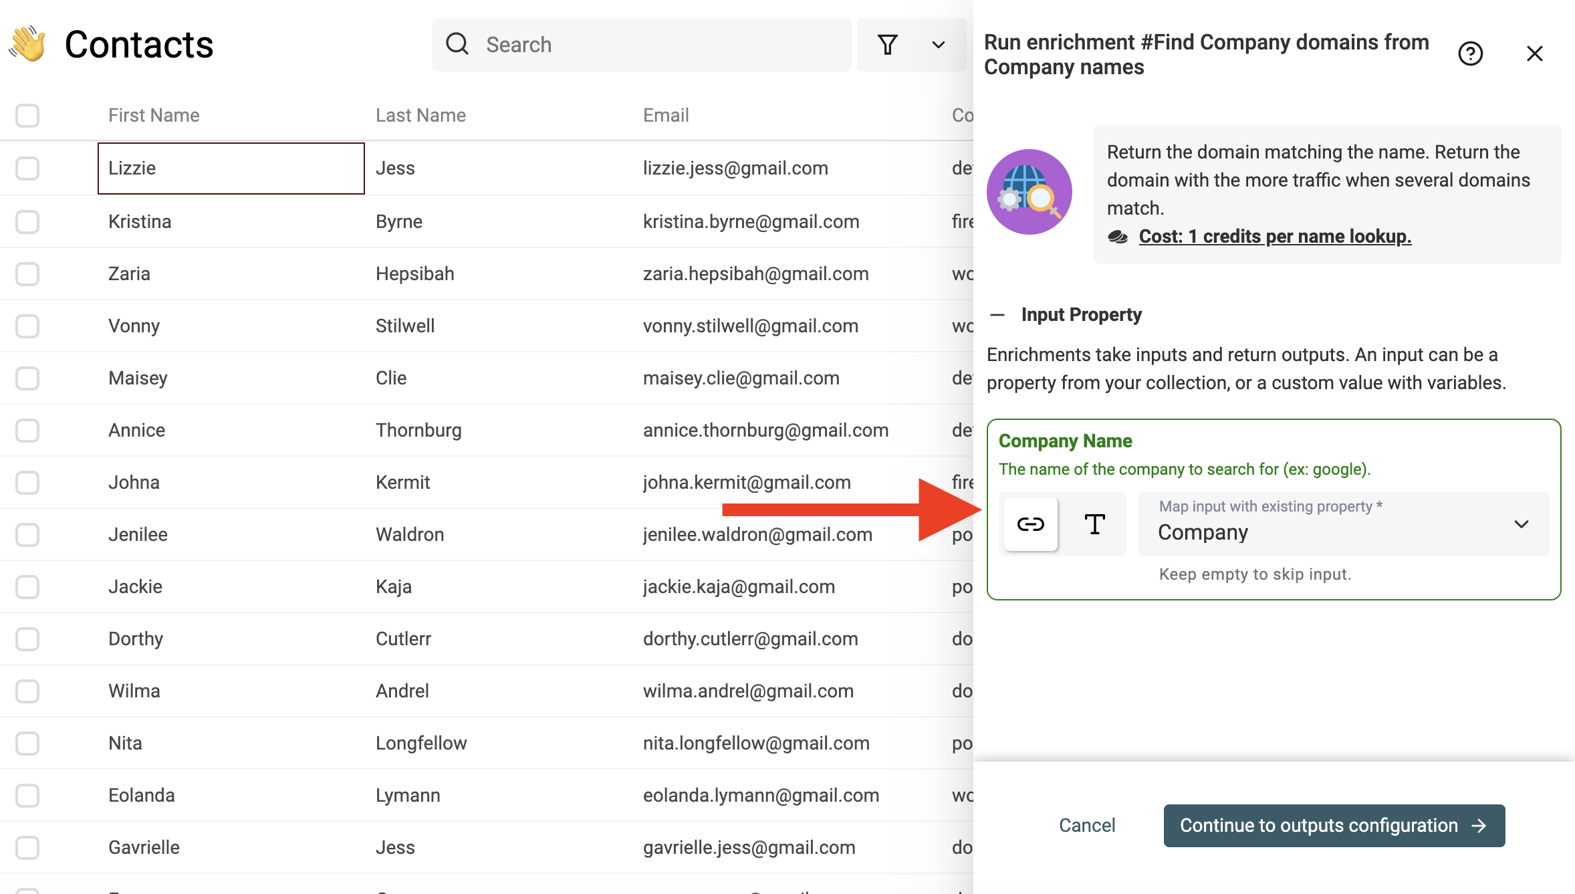Screen dimensions: 1575x894
Task: Open the filter icon above the table
Action: click(888, 44)
